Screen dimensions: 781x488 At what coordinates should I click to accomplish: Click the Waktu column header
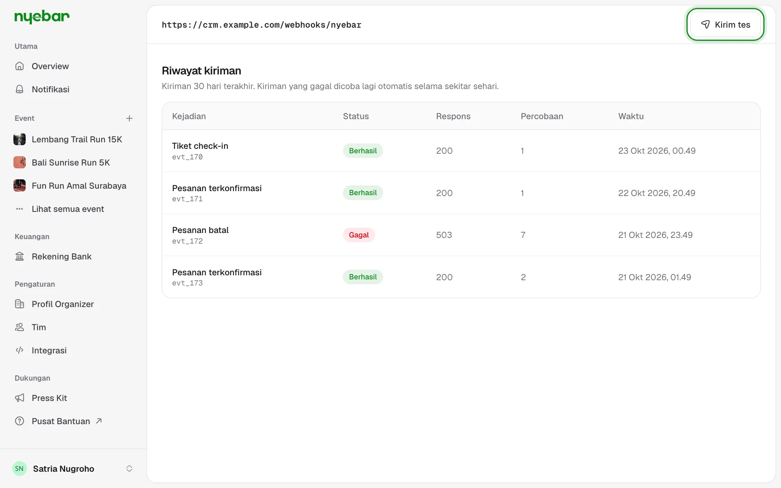pos(631,116)
